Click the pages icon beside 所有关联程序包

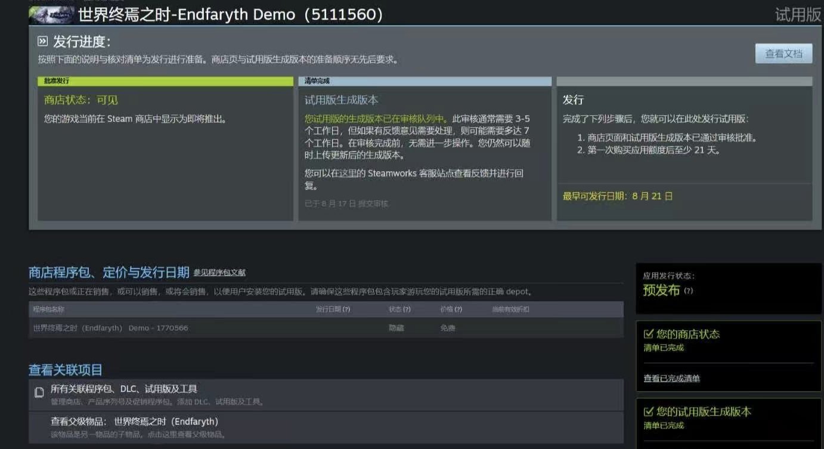39,392
